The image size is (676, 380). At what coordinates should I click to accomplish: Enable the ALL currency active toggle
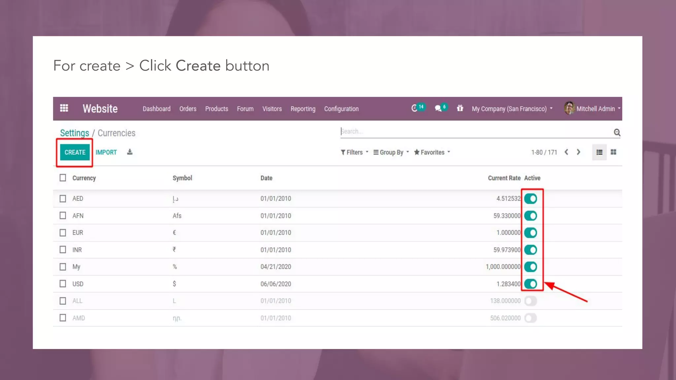click(x=531, y=301)
